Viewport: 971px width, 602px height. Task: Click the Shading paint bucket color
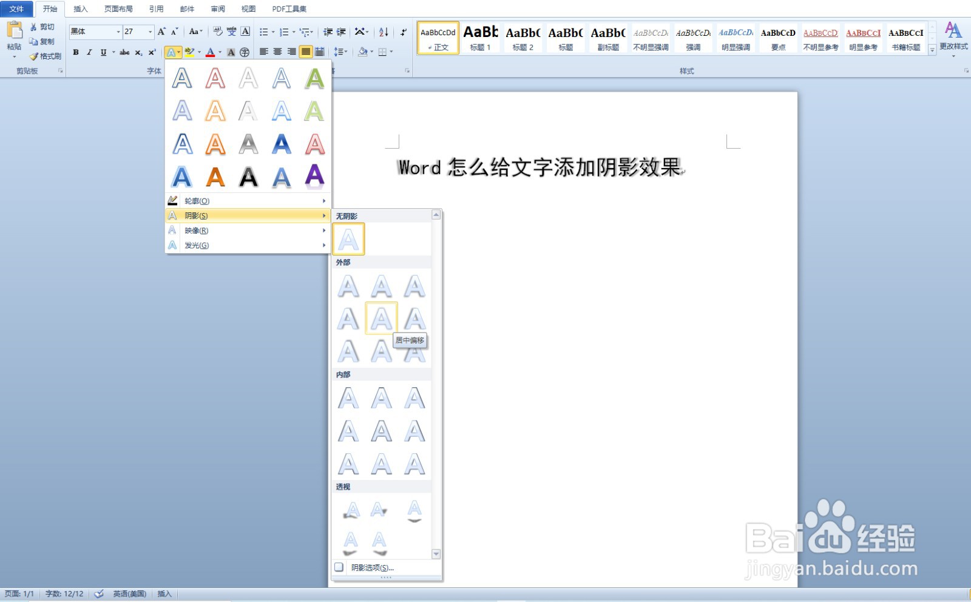[x=362, y=52]
